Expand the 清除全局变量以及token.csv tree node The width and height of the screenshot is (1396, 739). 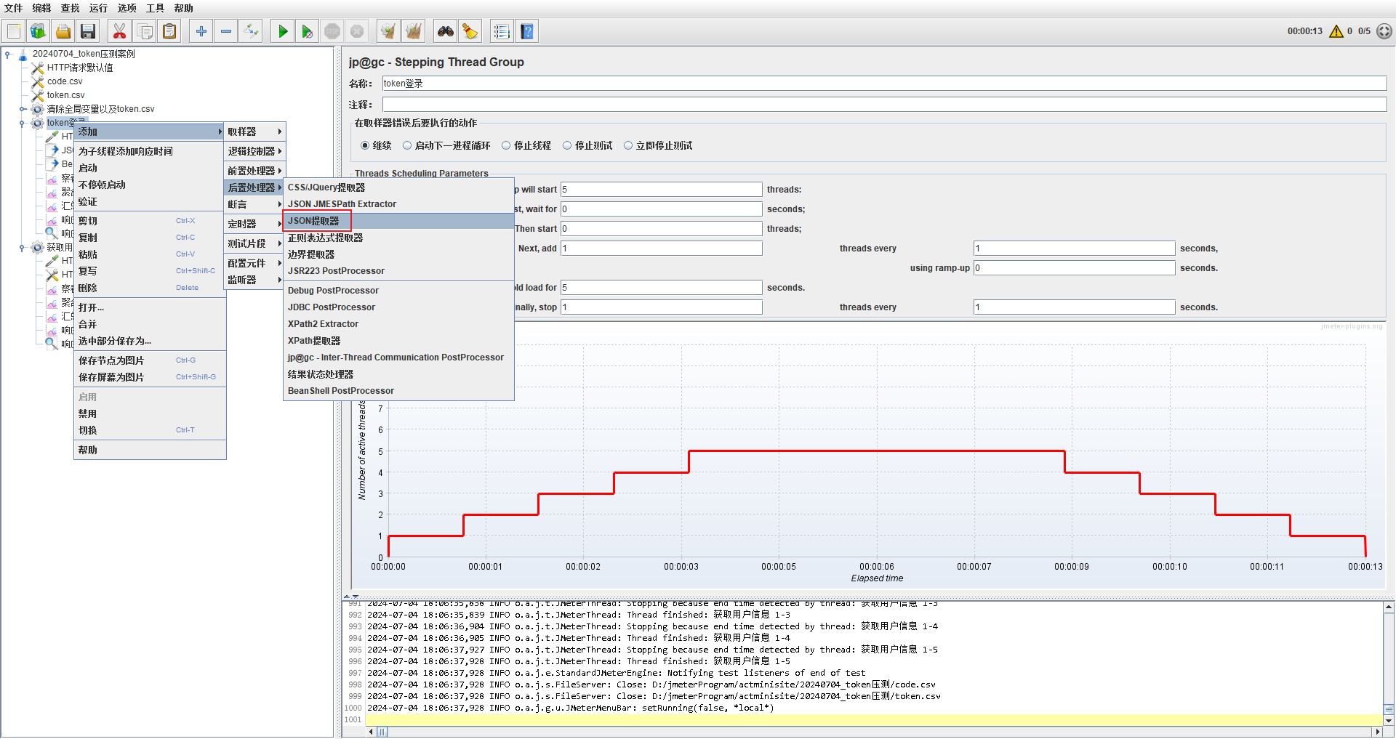(x=23, y=109)
